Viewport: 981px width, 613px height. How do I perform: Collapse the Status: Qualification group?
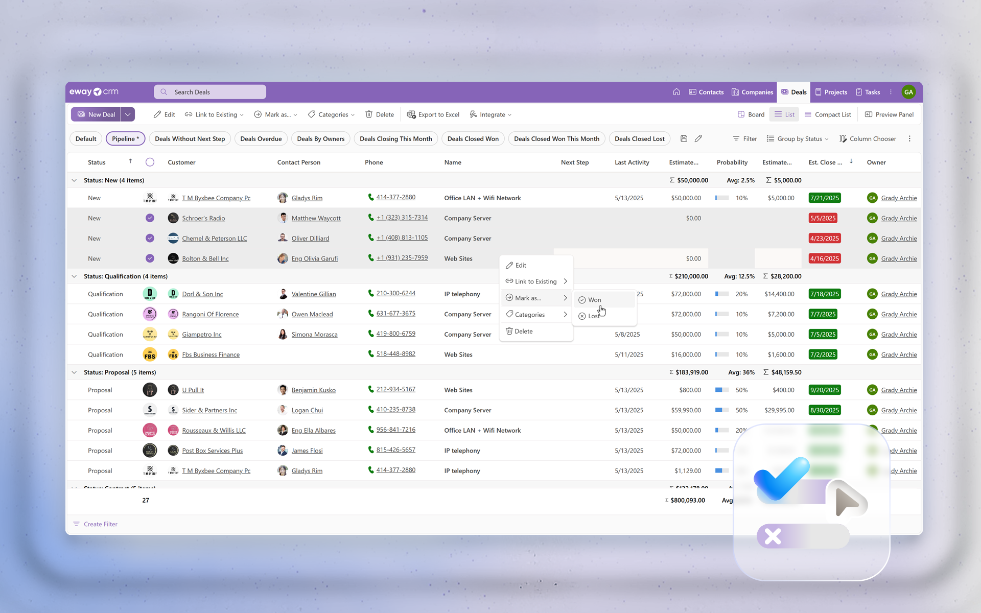pyautogui.click(x=75, y=276)
